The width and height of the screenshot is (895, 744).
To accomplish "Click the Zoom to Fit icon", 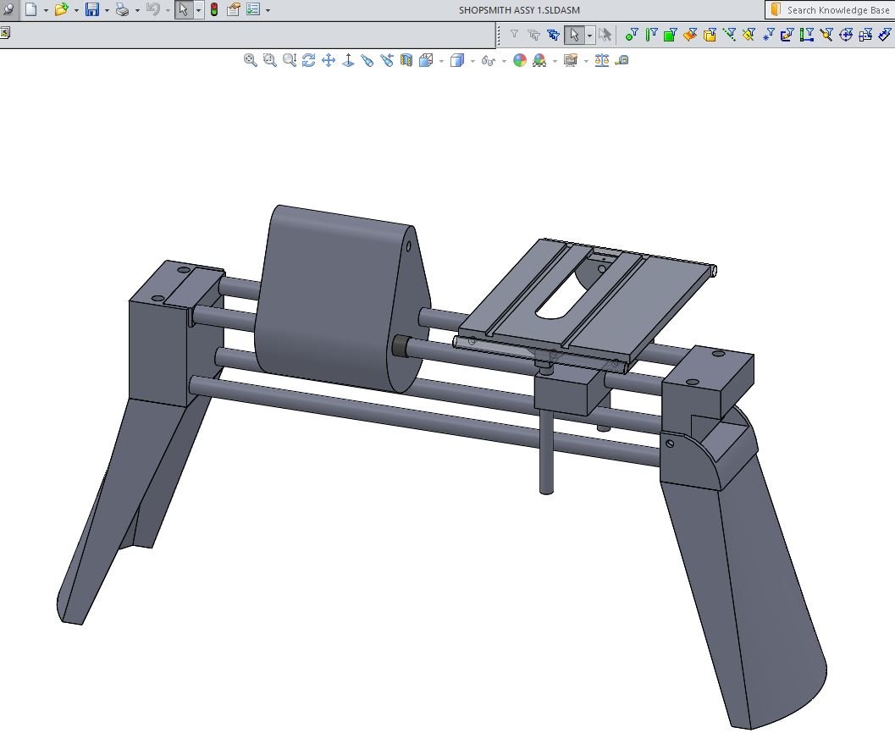I will (x=250, y=60).
